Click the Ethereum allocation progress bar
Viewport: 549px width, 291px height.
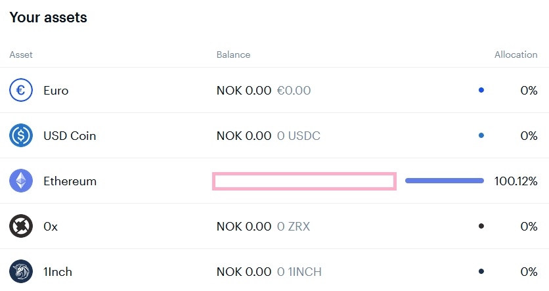pyautogui.click(x=444, y=181)
